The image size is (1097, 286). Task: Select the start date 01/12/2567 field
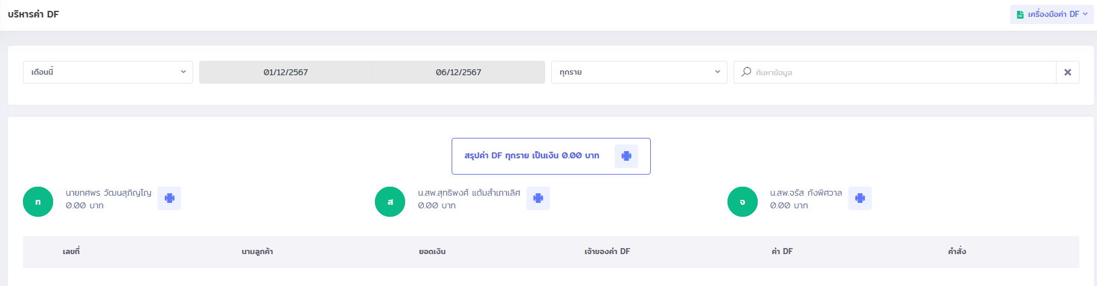(x=286, y=72)
